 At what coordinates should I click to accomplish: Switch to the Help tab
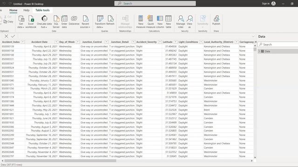pos(27,10)
